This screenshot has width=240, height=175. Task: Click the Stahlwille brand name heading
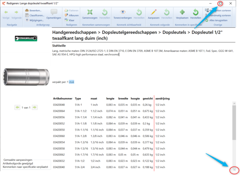coord(59,46)
